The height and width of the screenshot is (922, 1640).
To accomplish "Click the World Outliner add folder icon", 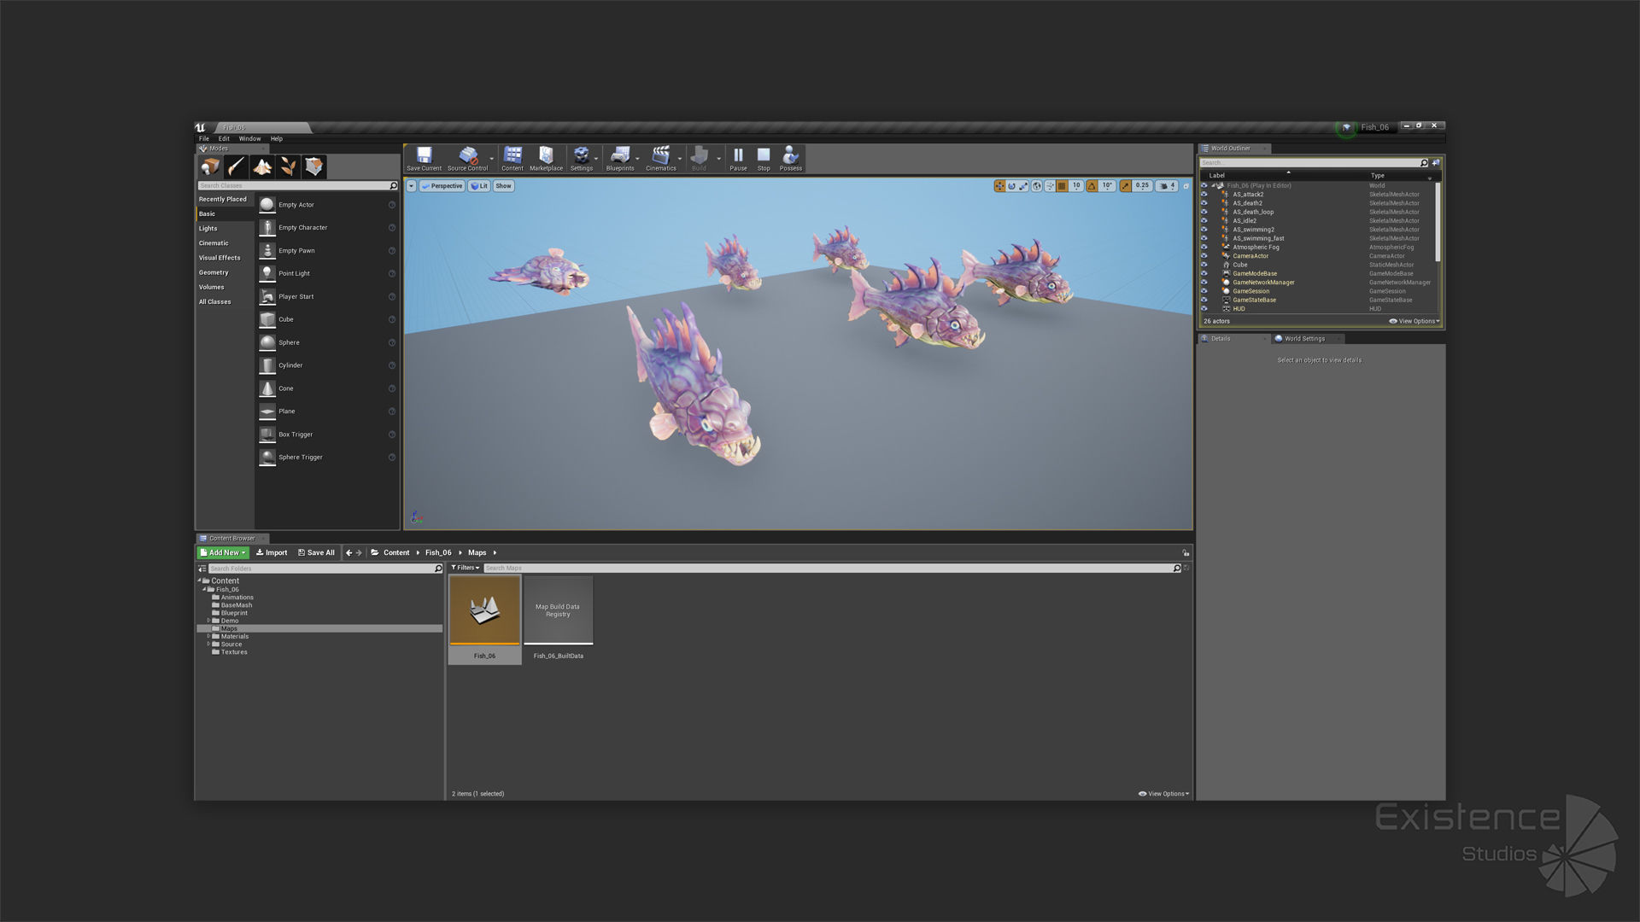I will (1436, 162).
